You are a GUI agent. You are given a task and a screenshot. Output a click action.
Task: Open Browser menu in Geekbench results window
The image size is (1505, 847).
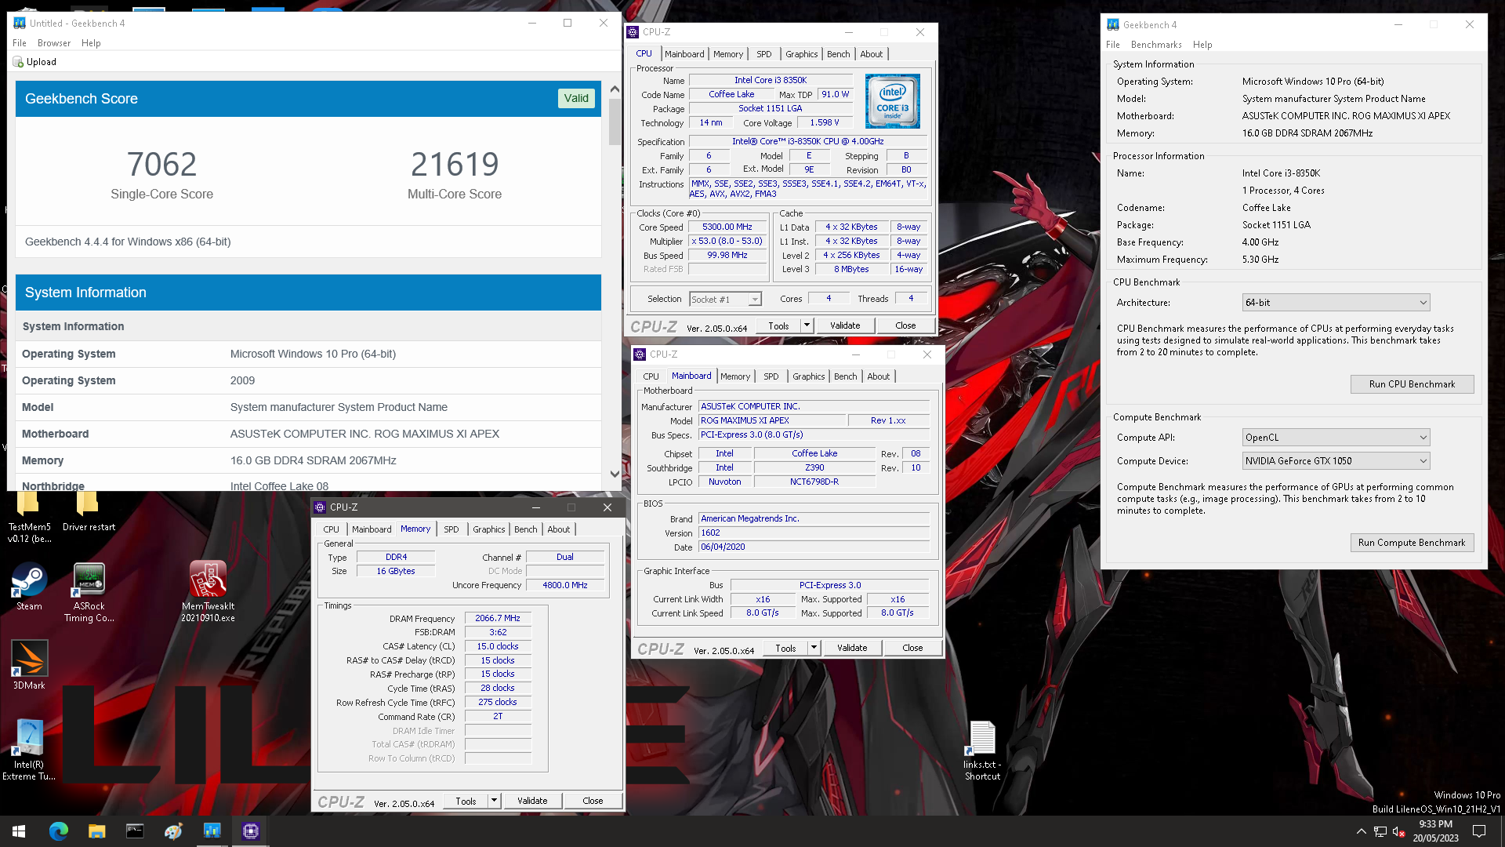[54, 43]
